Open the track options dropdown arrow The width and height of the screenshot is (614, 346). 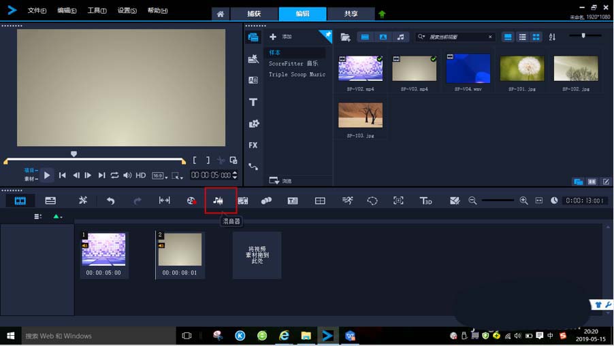pyautogui.click(x=58, y=217)
